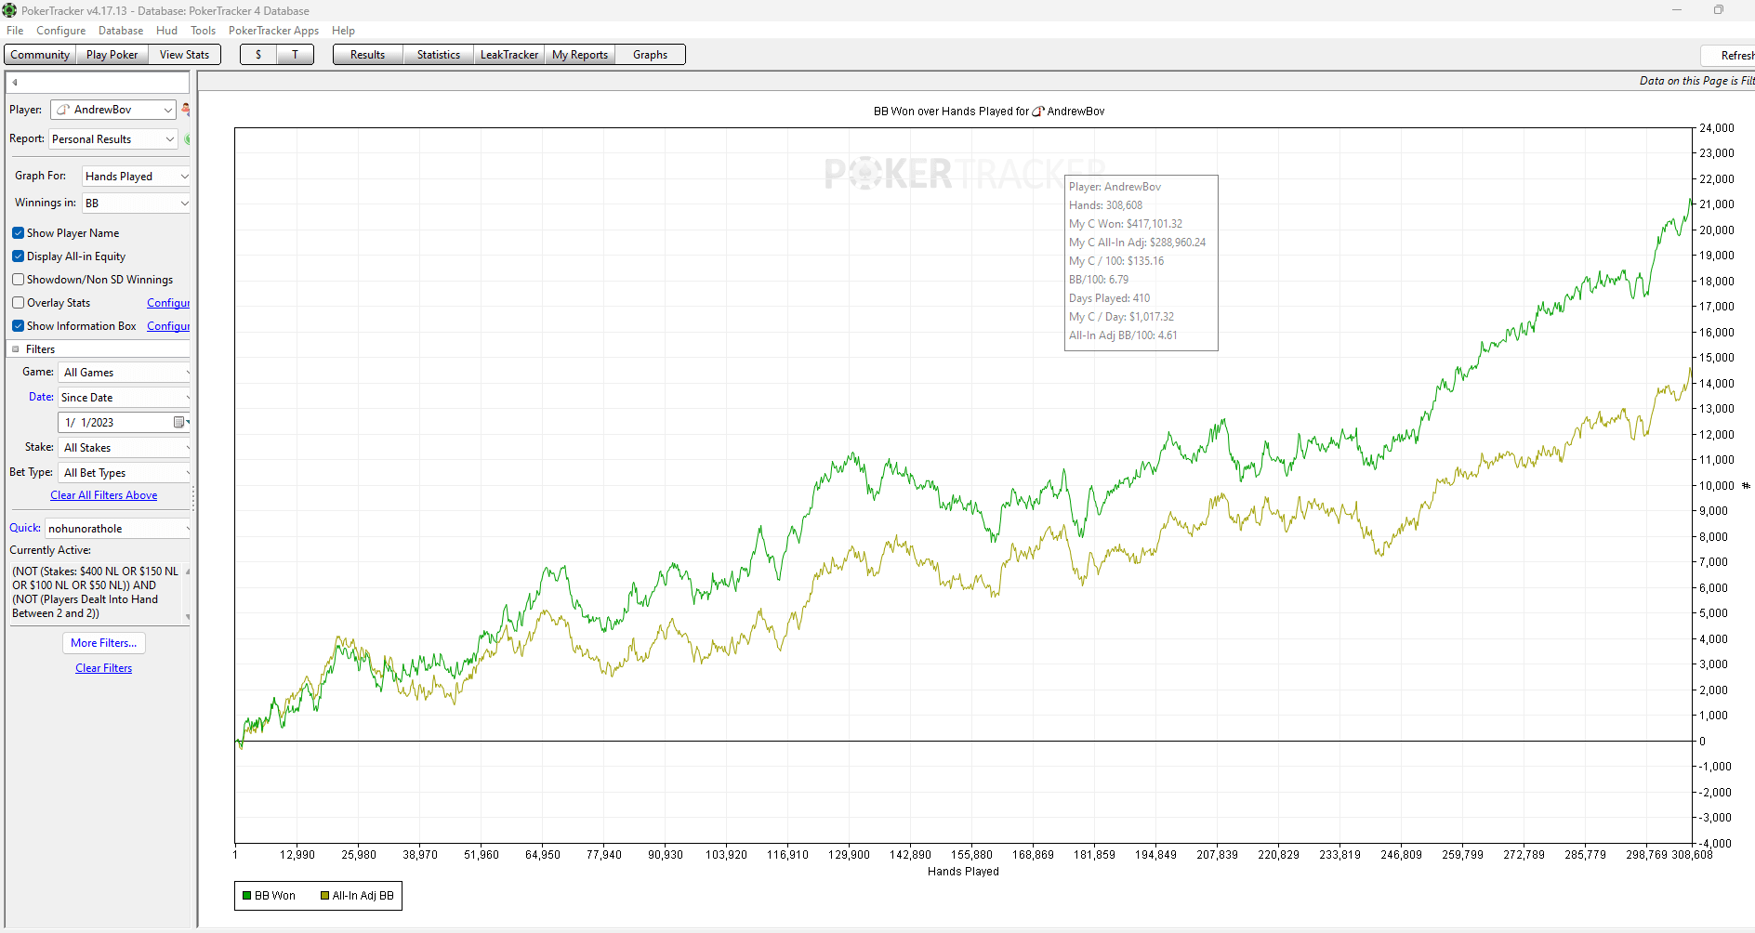Open the Quick filter dropdown showing nohunorathole
This screenshot has height=933, width=1755.
tap(118, 529)
